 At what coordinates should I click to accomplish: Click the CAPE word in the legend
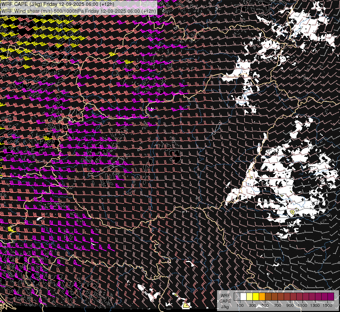click(x=225, y=301)
